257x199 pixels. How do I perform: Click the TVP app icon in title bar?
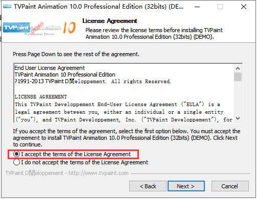7,7
